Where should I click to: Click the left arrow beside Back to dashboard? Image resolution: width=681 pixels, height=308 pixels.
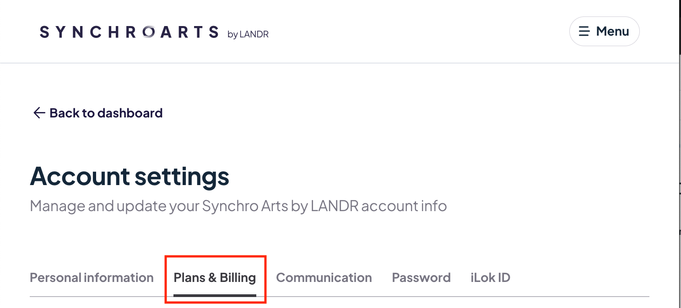39,113
